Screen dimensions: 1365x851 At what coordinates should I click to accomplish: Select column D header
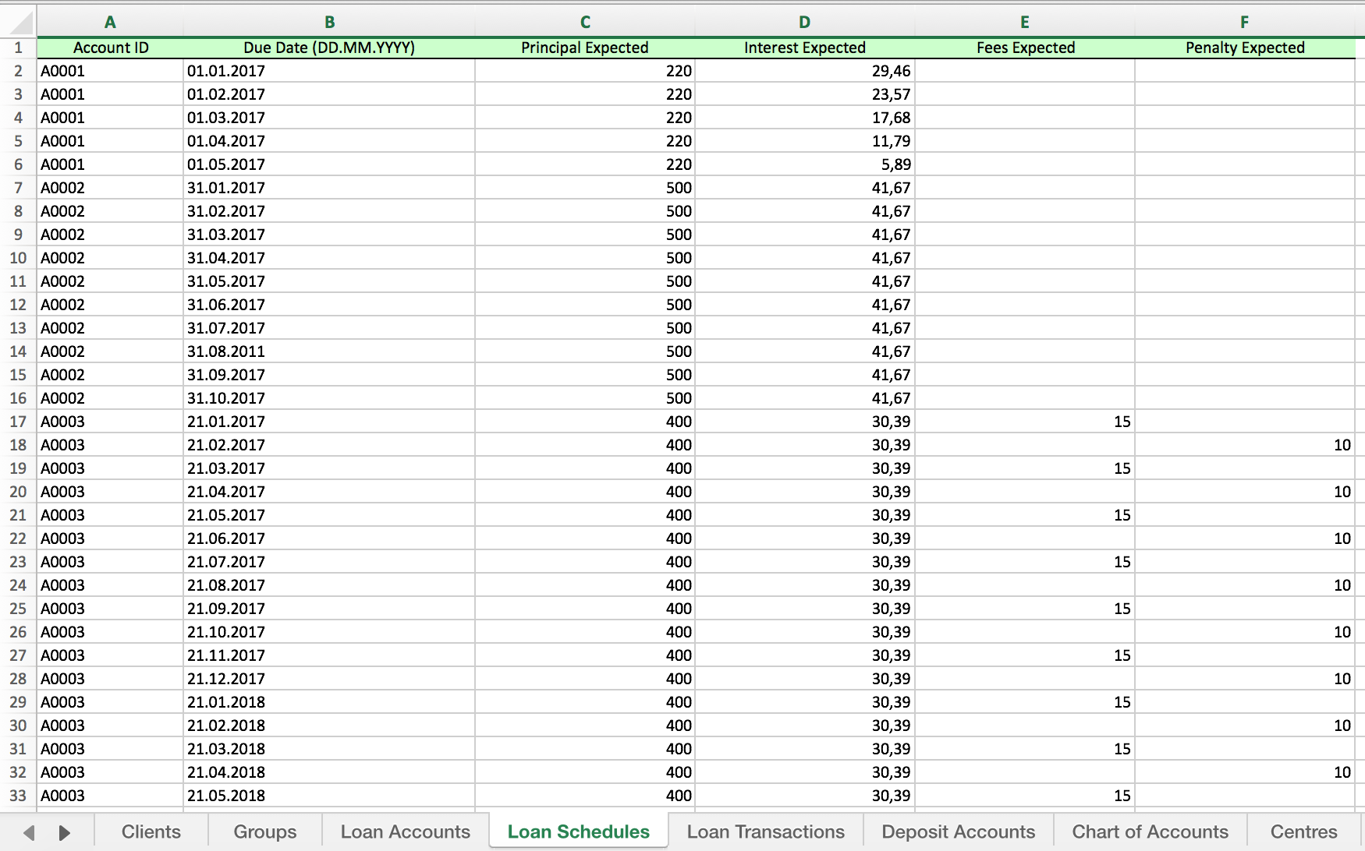click(x=804, y=22)
